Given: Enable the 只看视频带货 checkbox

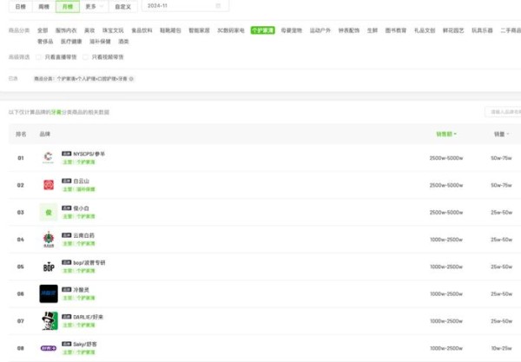Looking at the screenshot, I should 85,57.
